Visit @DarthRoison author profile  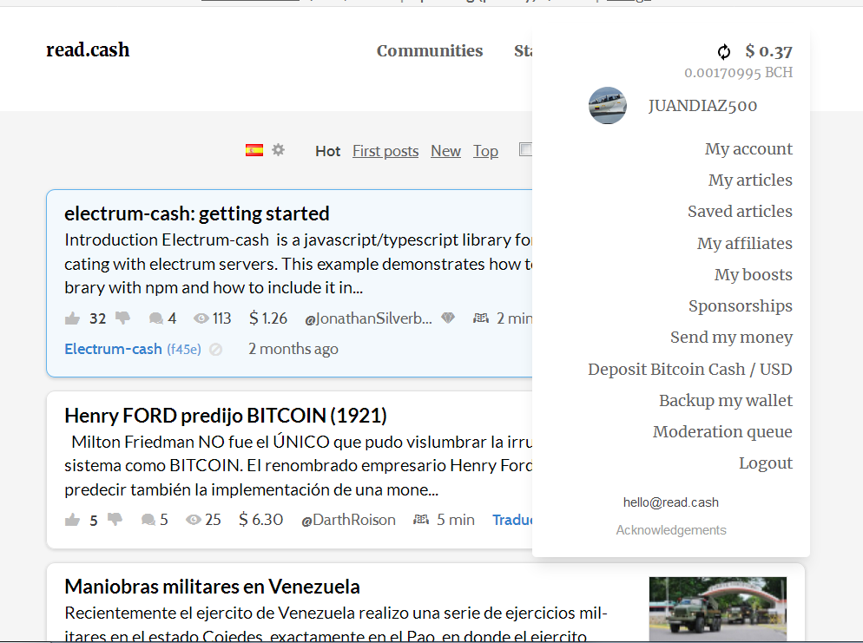point(348,520)
